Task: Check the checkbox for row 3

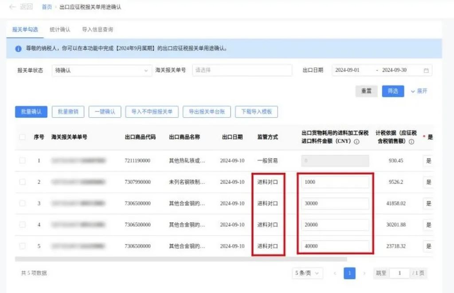Action: click(22, 203)
